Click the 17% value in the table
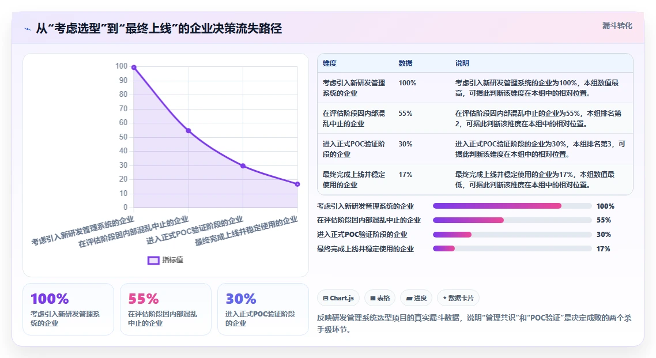Viewport: 656px width, 358px height. (x=405, y=175)
